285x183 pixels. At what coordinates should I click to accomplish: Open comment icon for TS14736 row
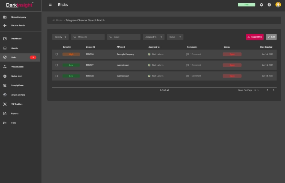point(187,54)
